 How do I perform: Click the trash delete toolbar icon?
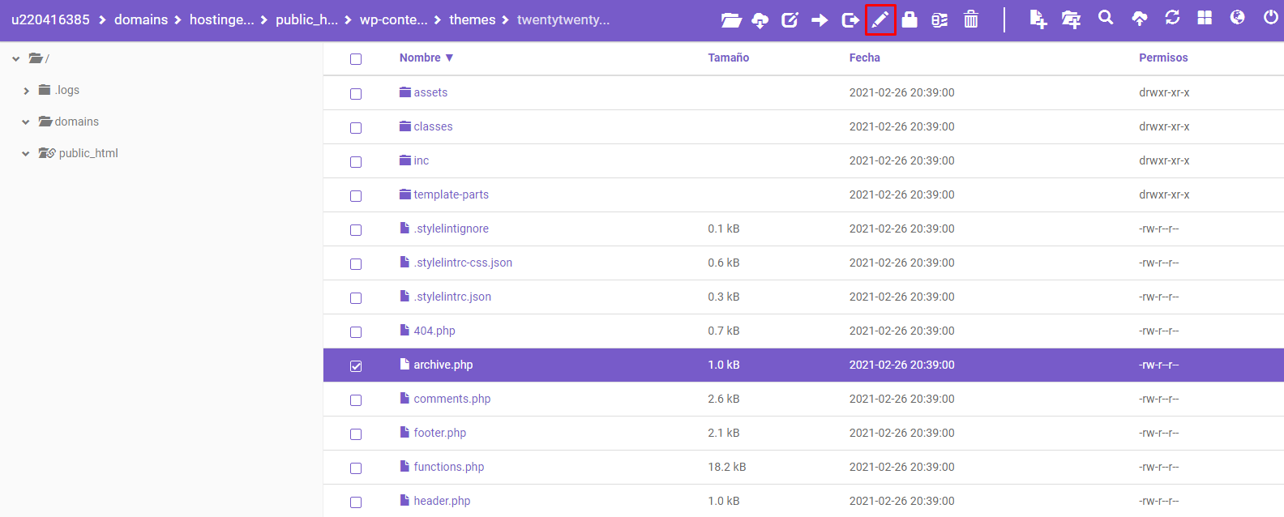[x=970, y=19]
